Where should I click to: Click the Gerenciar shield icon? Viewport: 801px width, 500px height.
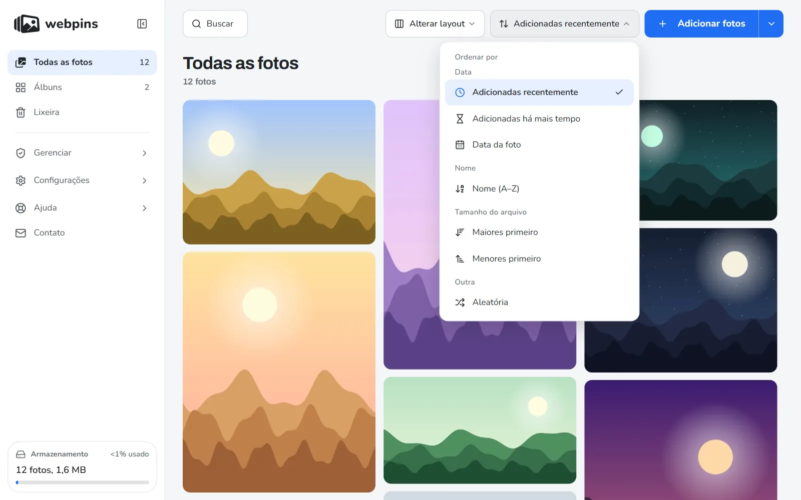tap(21, 153)
